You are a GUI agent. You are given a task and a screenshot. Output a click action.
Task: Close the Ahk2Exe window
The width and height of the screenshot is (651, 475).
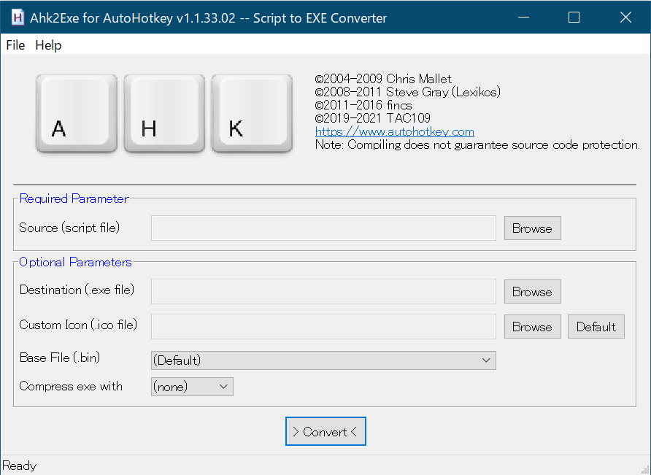point(625,18)
